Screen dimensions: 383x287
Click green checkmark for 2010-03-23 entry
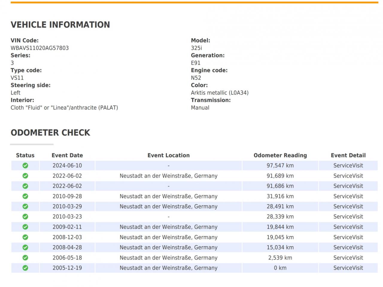tap(25, 217)
